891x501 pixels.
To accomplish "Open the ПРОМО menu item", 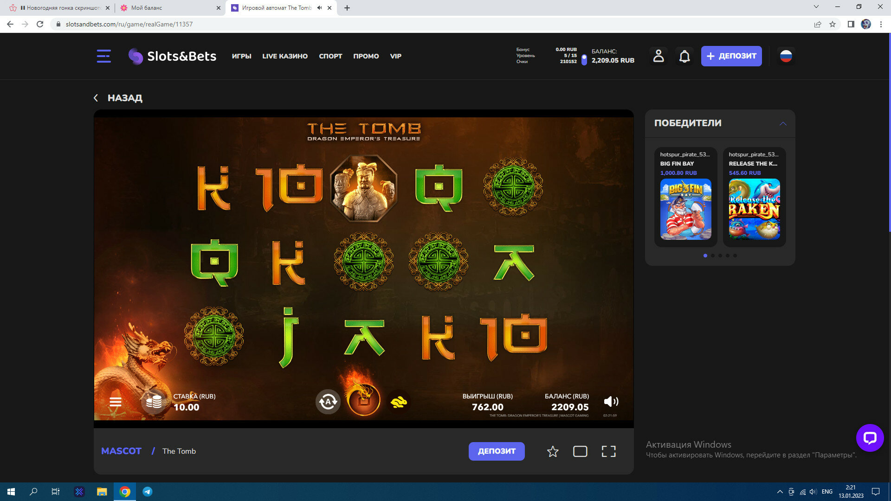I will click(x=366, y=56).
